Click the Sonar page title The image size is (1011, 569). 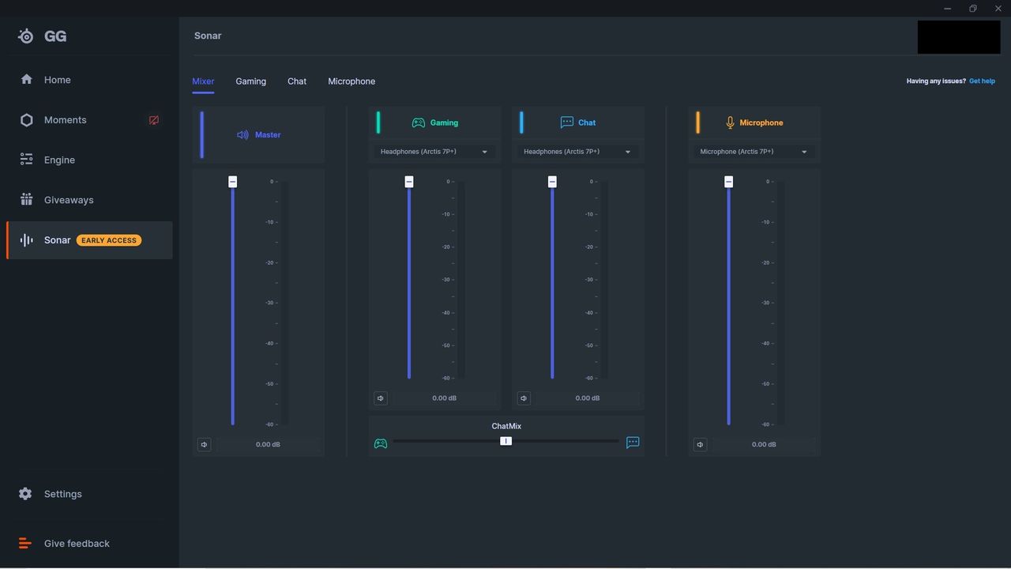[x=208, y=36]
